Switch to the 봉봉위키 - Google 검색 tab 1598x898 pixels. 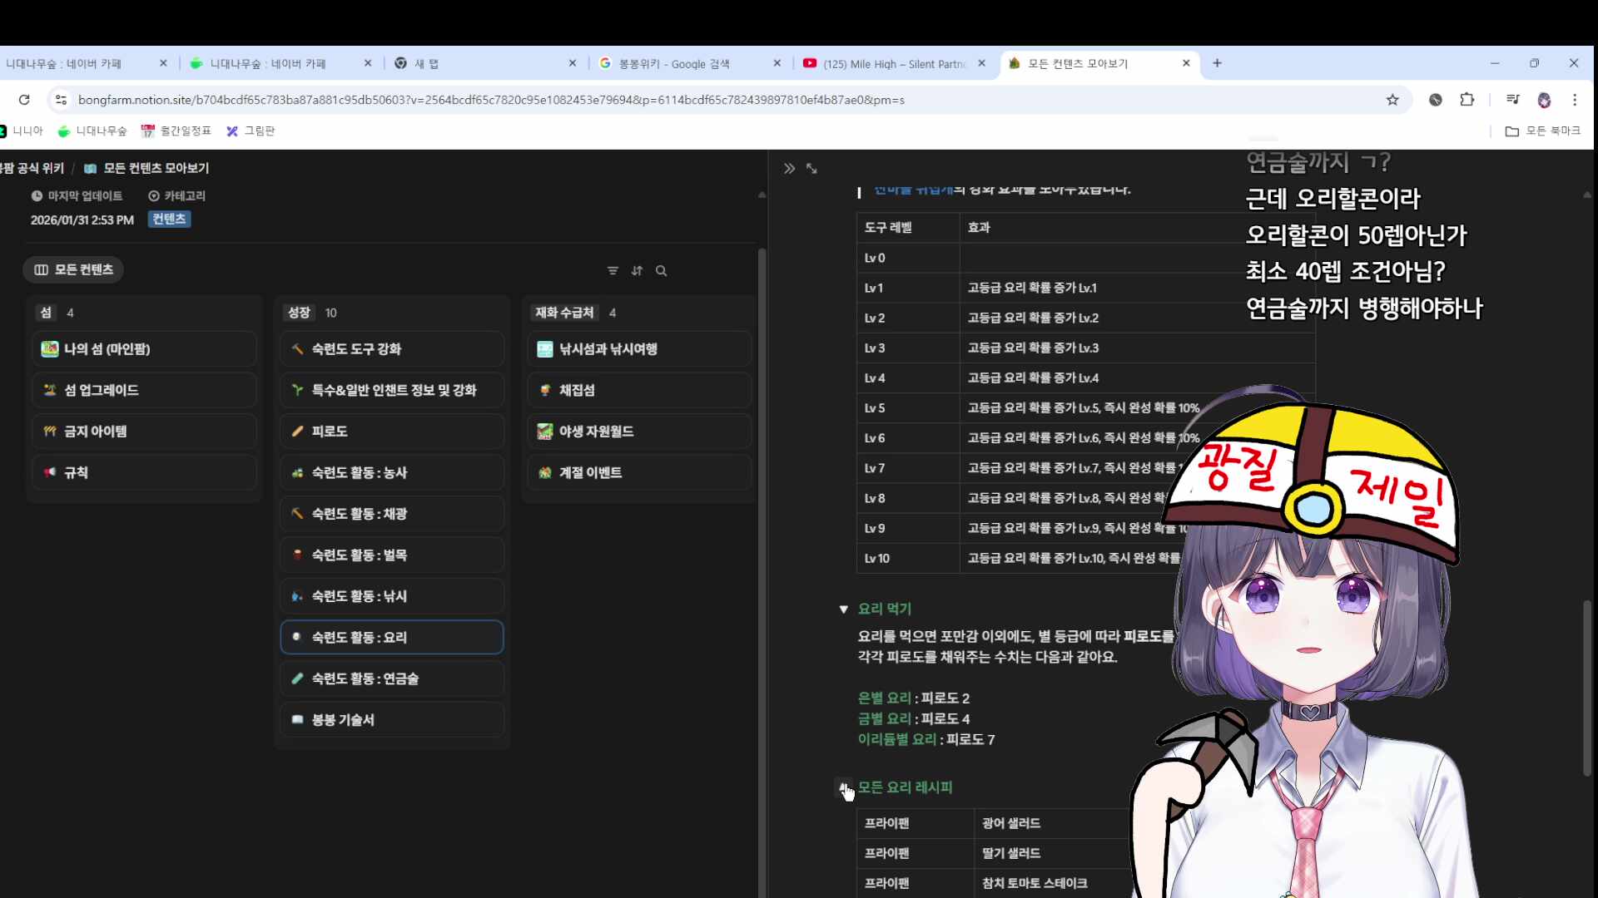[682, 63]
